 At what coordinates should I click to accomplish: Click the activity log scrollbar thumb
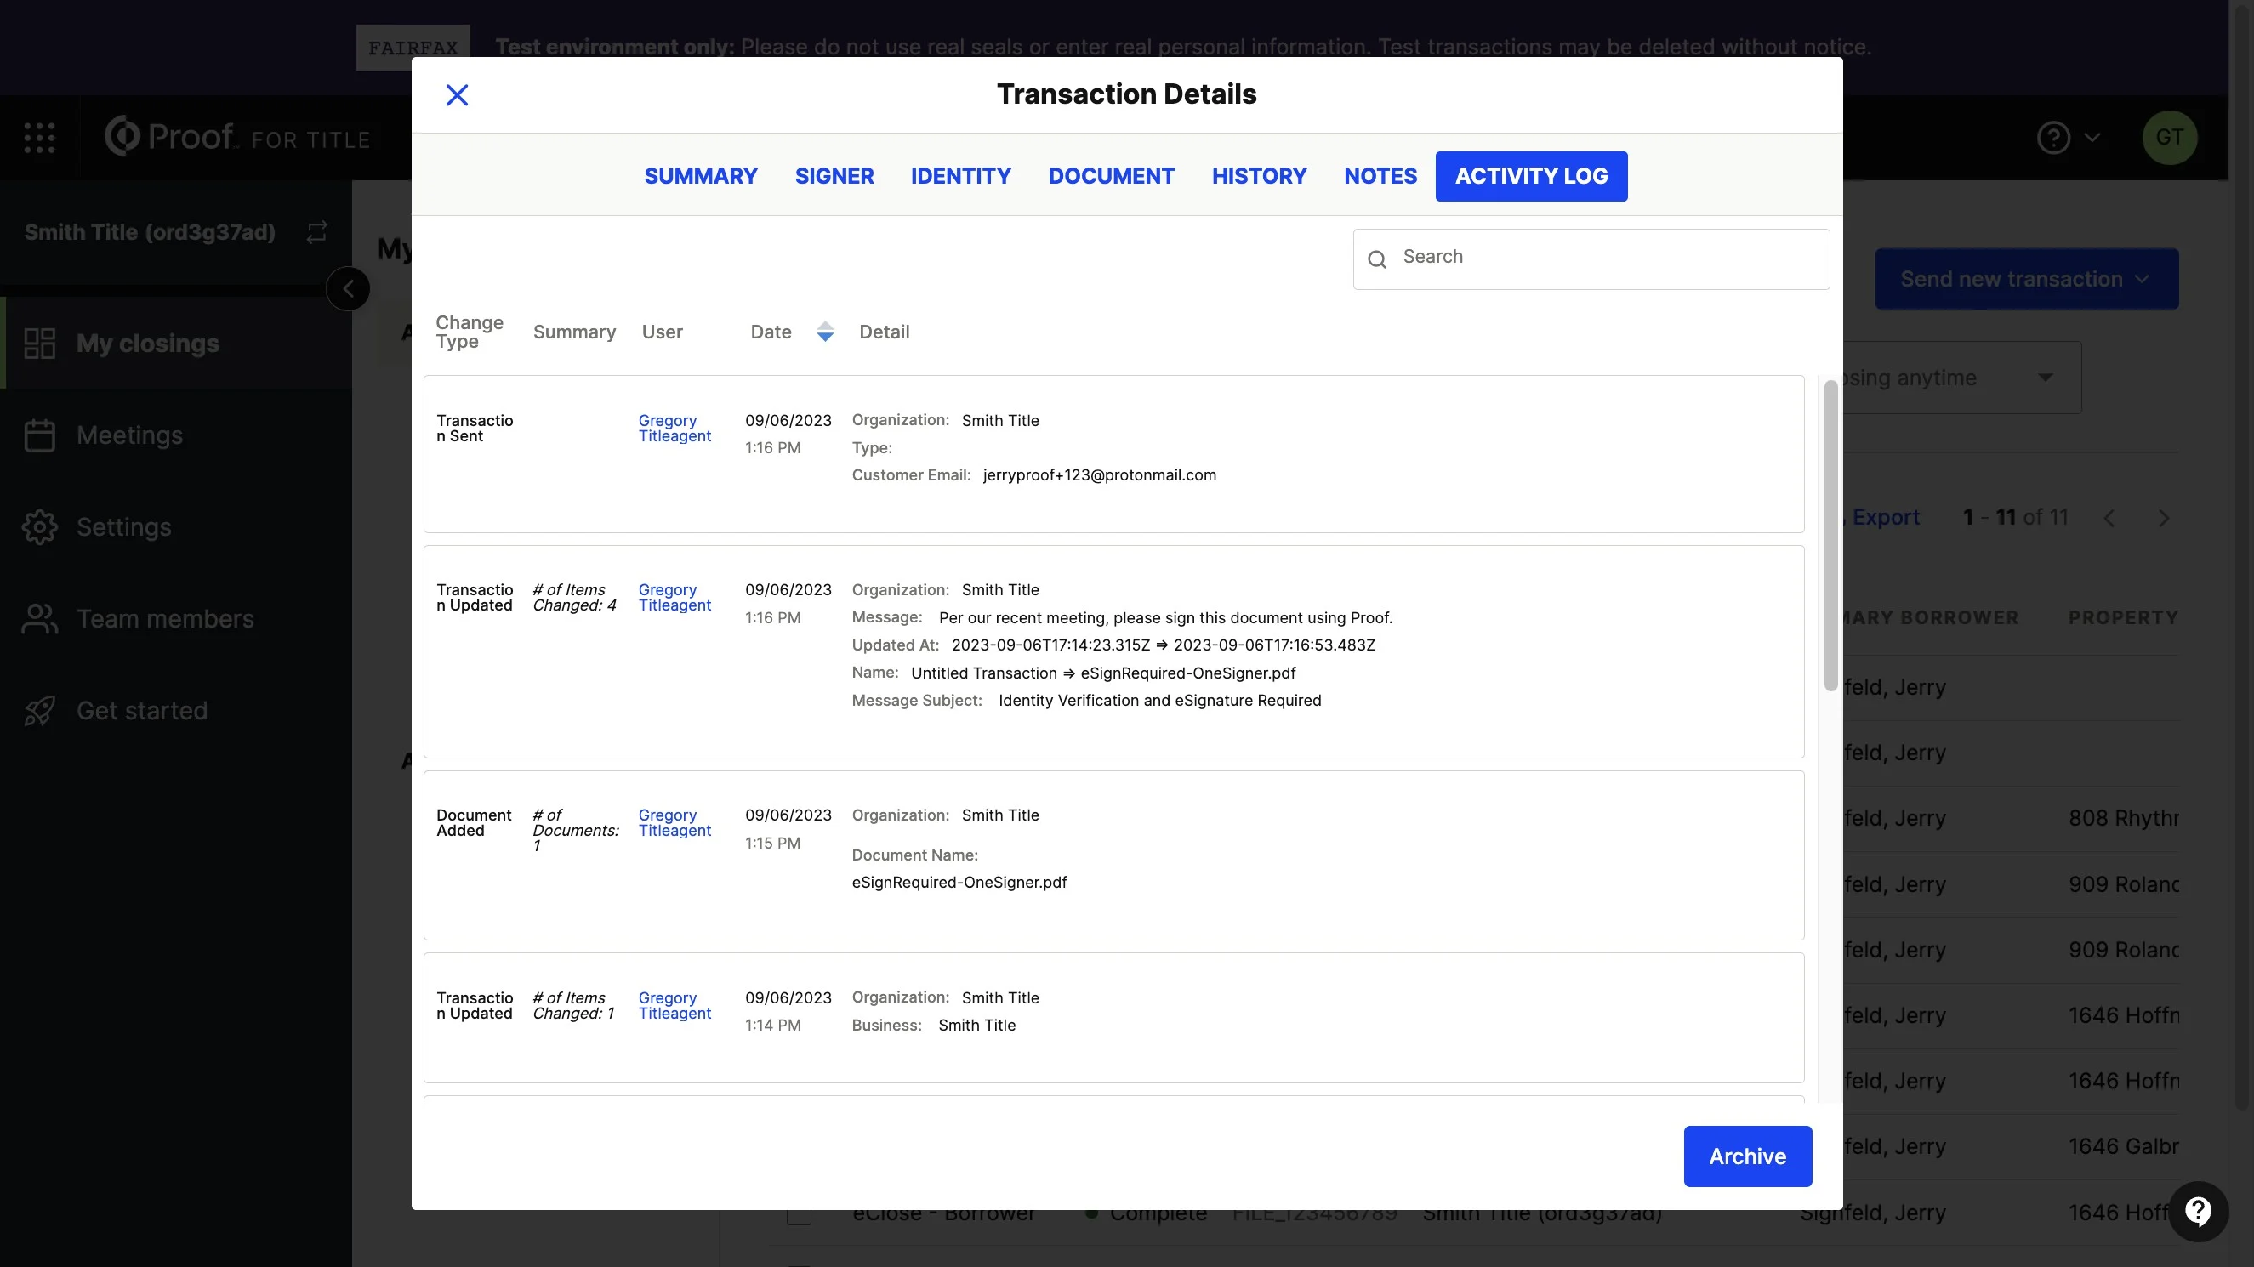pos(1830,536)
